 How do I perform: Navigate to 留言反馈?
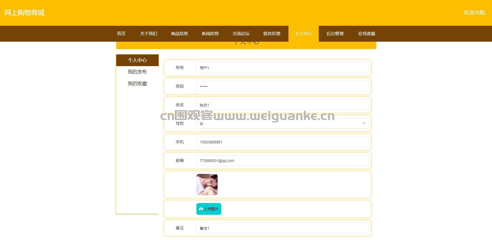272,34
